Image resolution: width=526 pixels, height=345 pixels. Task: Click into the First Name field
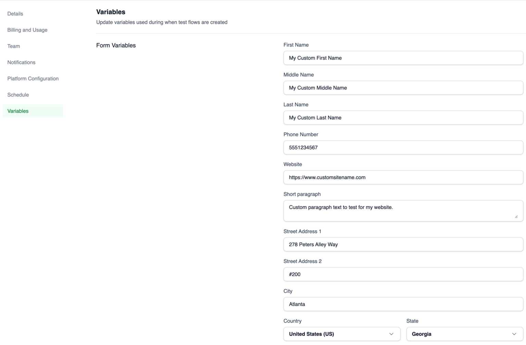(403, 58)
